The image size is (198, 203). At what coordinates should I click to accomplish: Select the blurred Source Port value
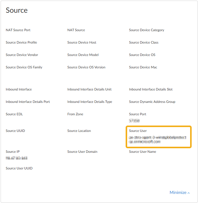tap(134, 121)
